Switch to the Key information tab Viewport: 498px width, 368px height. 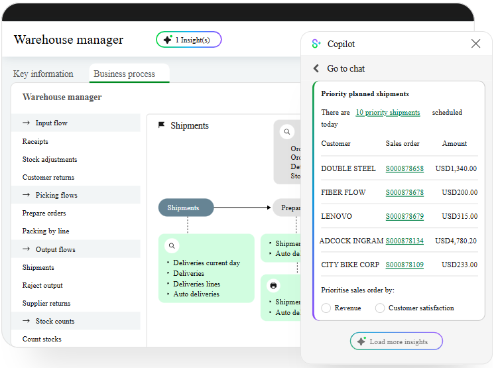pos(43,74)
